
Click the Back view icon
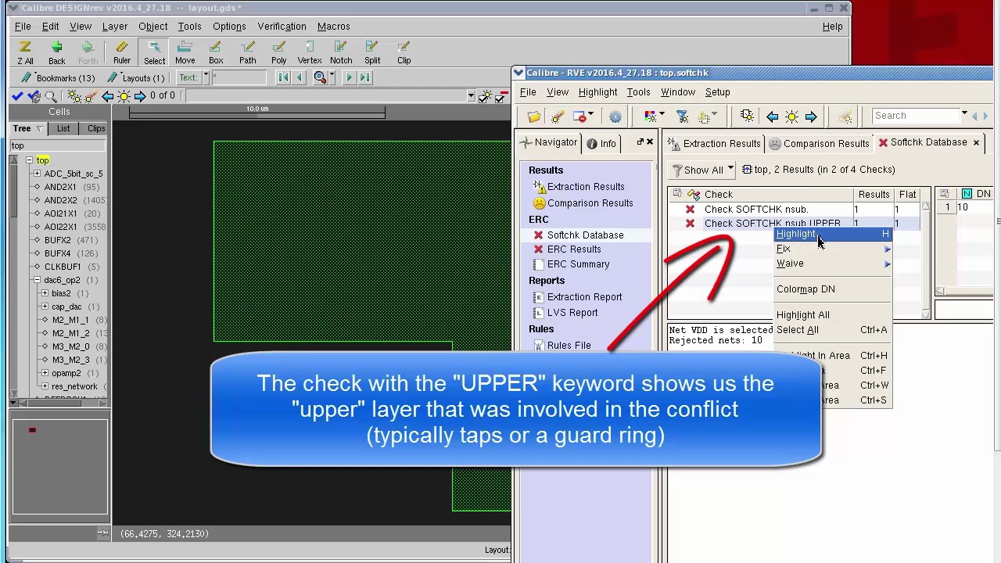(x=56, y=52)
